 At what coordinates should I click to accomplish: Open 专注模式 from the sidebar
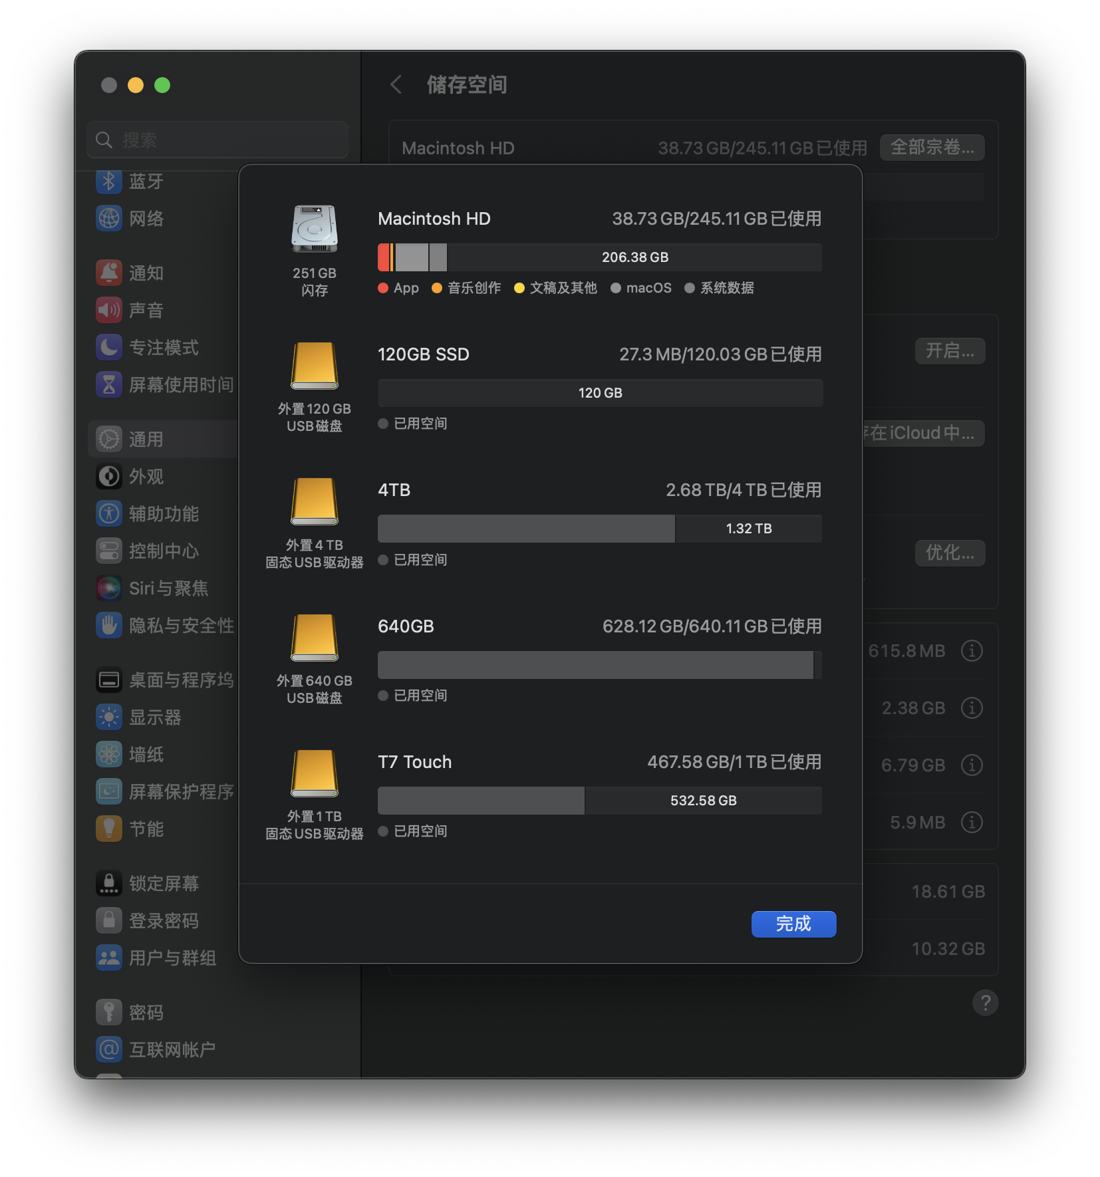point(163,347)
